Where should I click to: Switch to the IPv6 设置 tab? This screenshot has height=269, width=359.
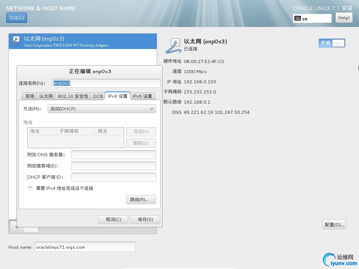click(x=142, y=96)
